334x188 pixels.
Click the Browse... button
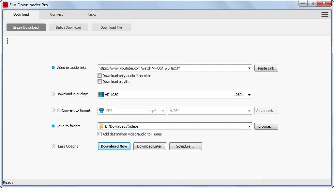[x=266, y=126]
